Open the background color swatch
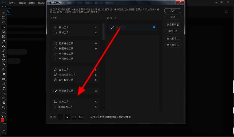The height and width of the screenshot is (137, 234). click(5, 122)
